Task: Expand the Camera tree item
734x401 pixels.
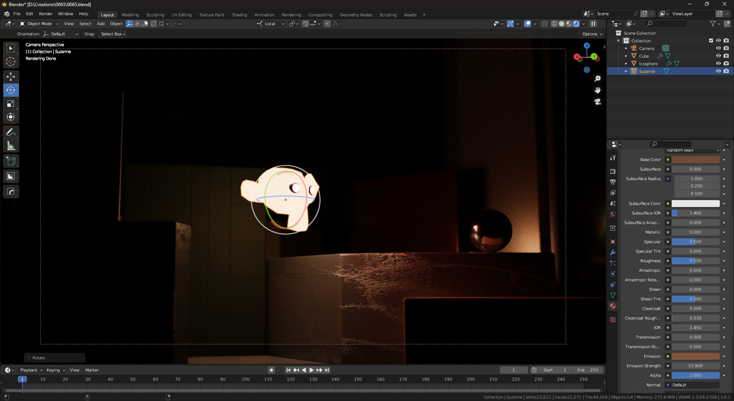Action: click(626, 49)
